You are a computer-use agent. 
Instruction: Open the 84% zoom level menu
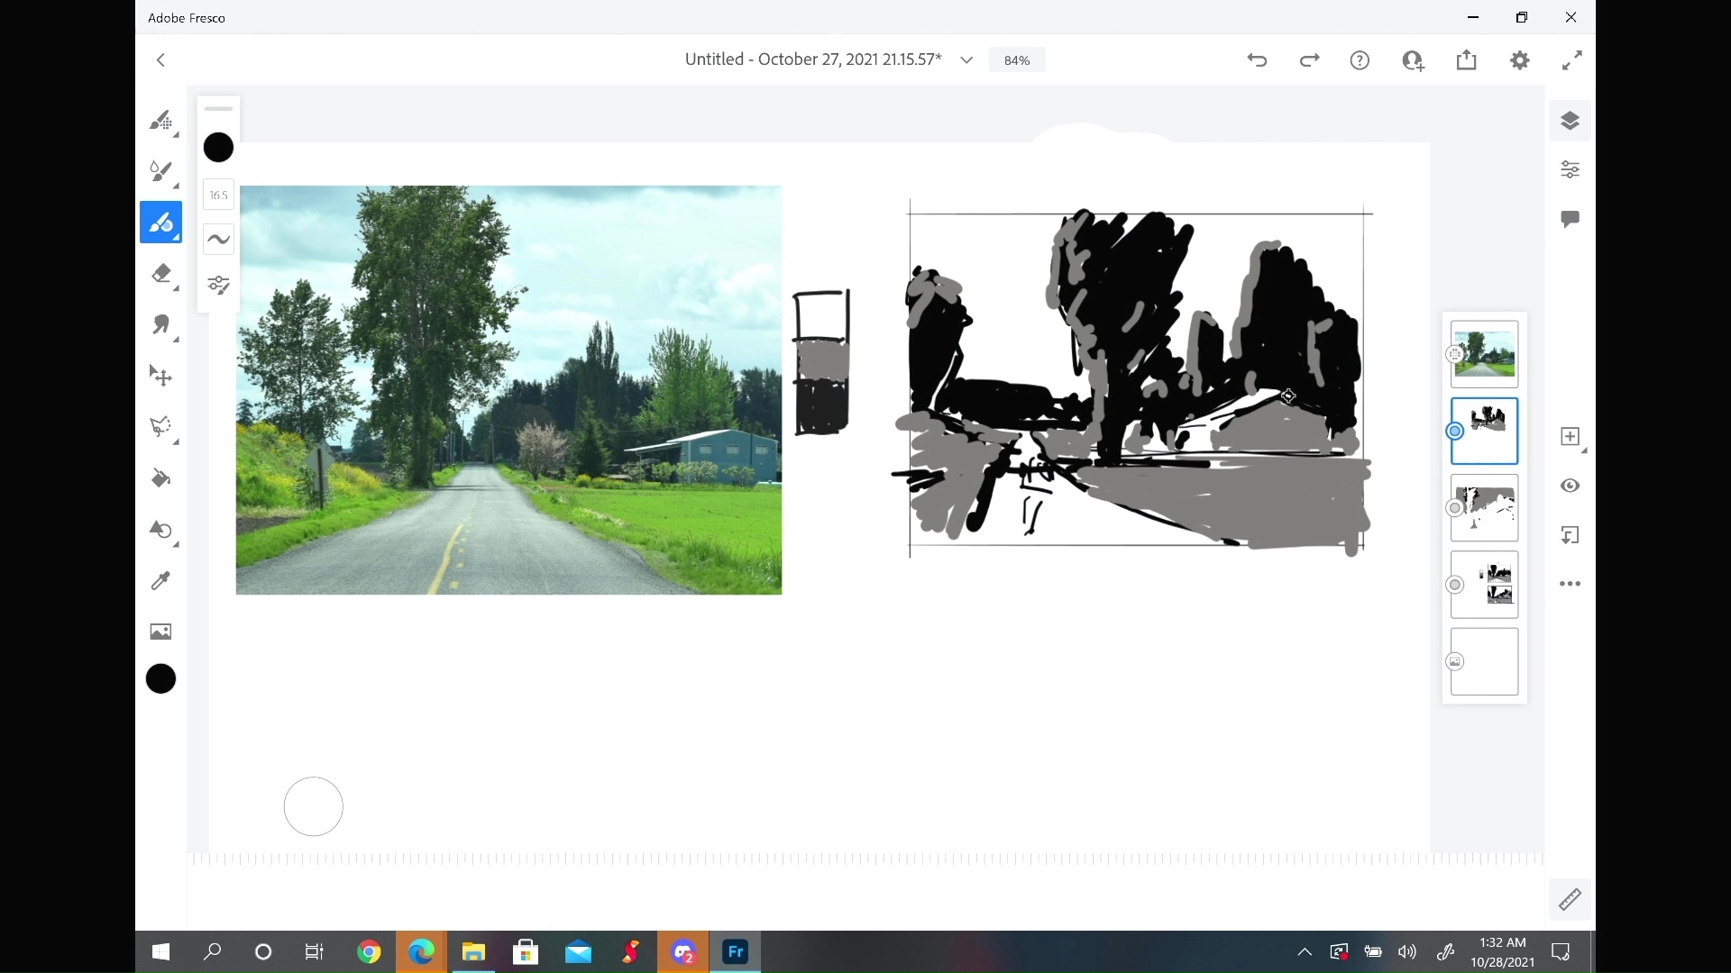(x=1017, y=60)
